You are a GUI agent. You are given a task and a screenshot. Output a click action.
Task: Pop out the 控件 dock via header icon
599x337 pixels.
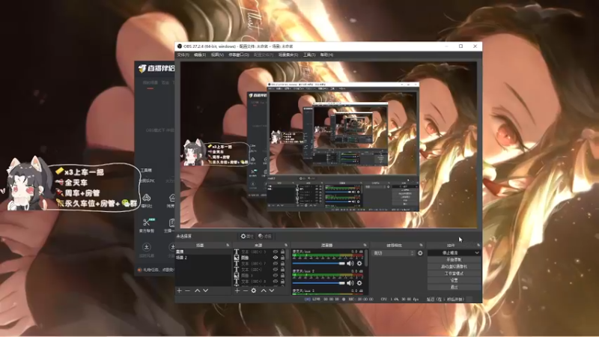pos(478,245)
